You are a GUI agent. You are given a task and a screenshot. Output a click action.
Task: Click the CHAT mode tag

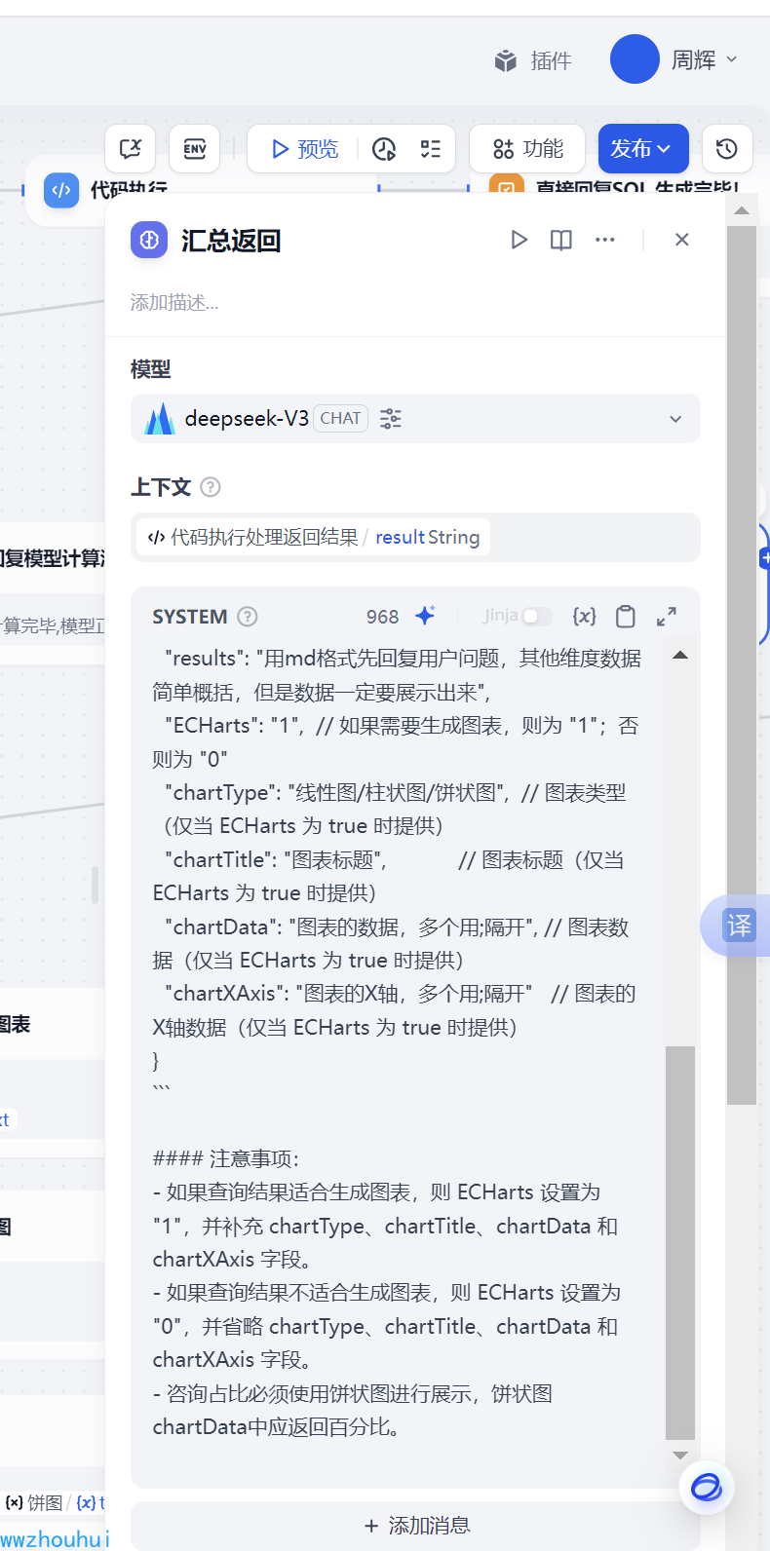coord(340,418)
